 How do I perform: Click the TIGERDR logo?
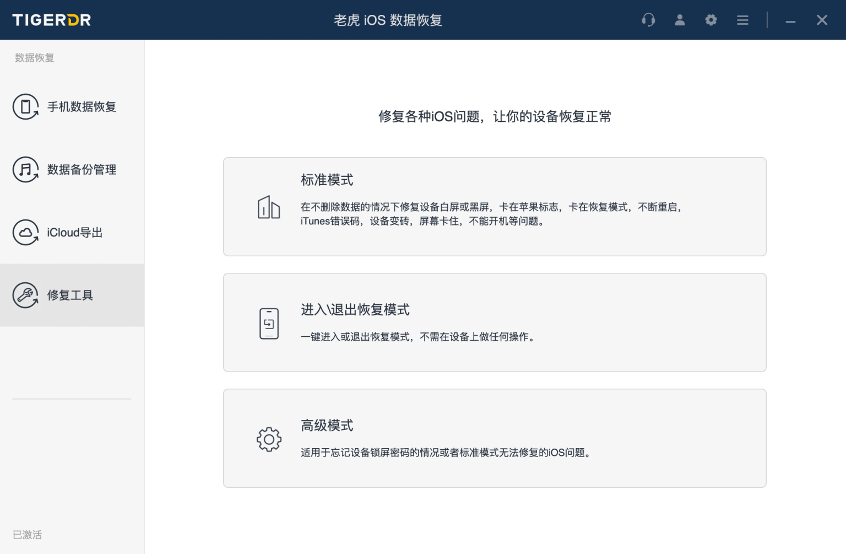click(52, 20)
